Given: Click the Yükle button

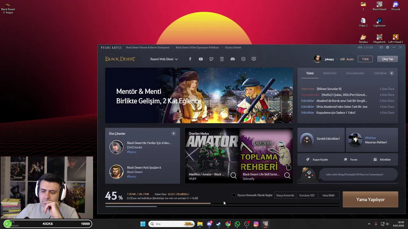Looking at the screenshot, I should [x=365, y=59].
